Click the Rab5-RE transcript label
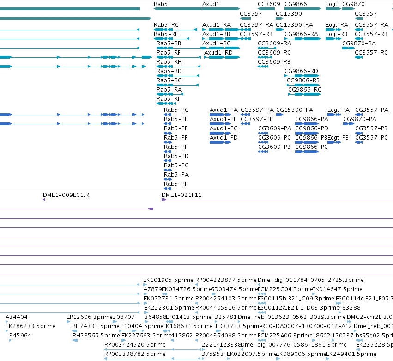Image resolution: width=393 pixels, height=361 pixels. pos(166,34)
